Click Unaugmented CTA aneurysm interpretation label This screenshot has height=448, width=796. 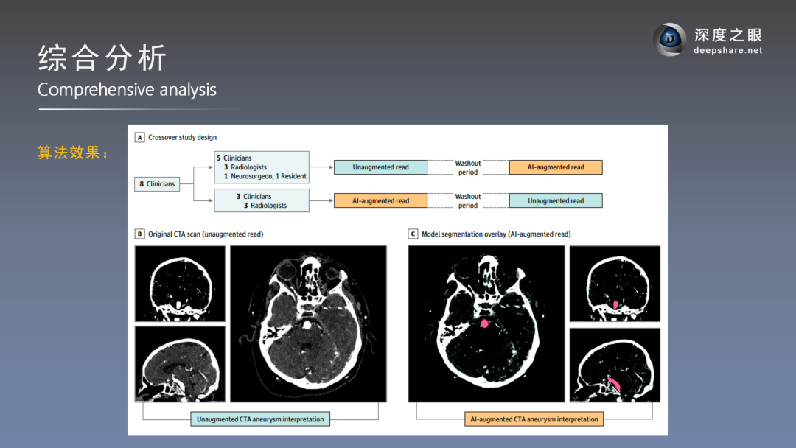(x=260, y=419)
